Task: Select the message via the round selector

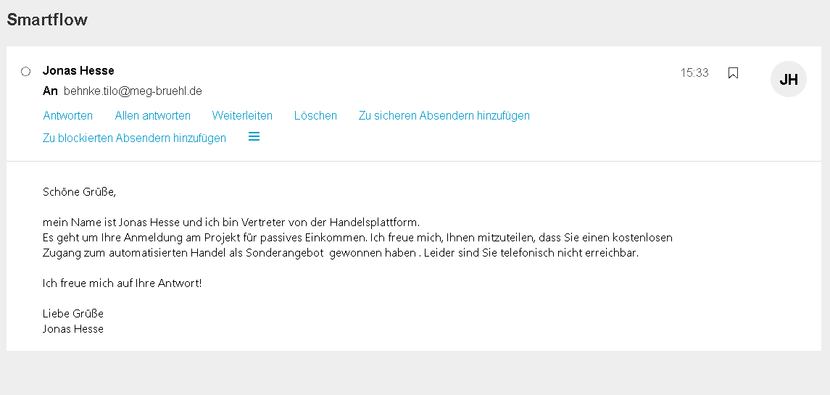Action: 25,72
